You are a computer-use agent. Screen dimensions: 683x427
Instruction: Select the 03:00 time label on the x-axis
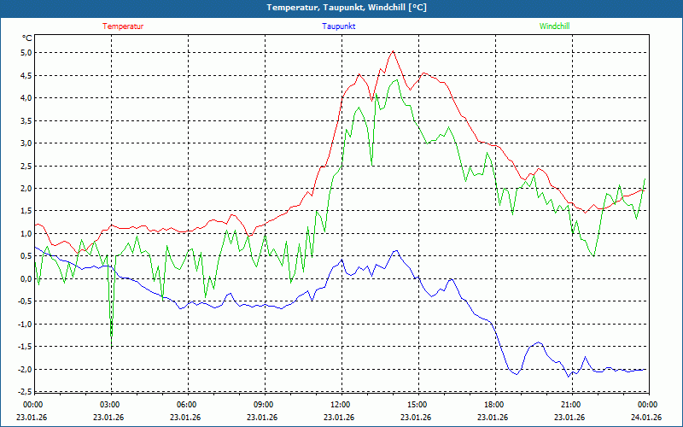(x=109, y=404)
